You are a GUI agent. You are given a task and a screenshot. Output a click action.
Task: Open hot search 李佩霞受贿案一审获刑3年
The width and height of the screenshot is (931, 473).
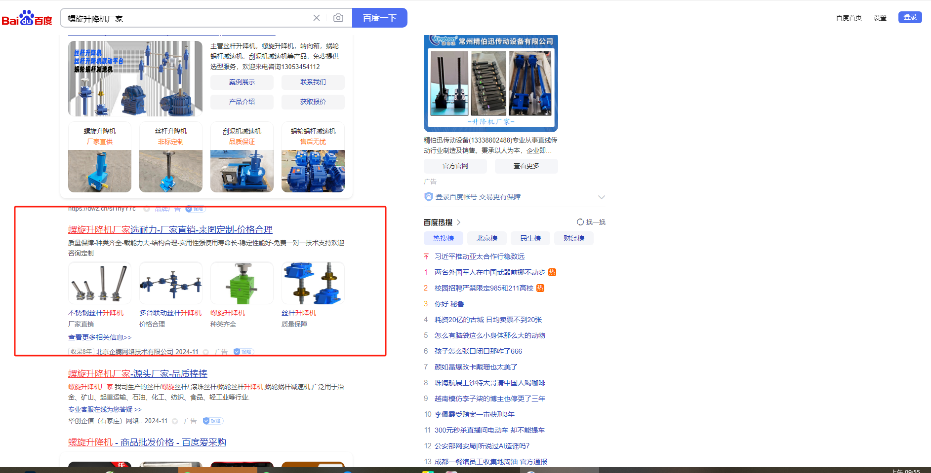(475, 414)
